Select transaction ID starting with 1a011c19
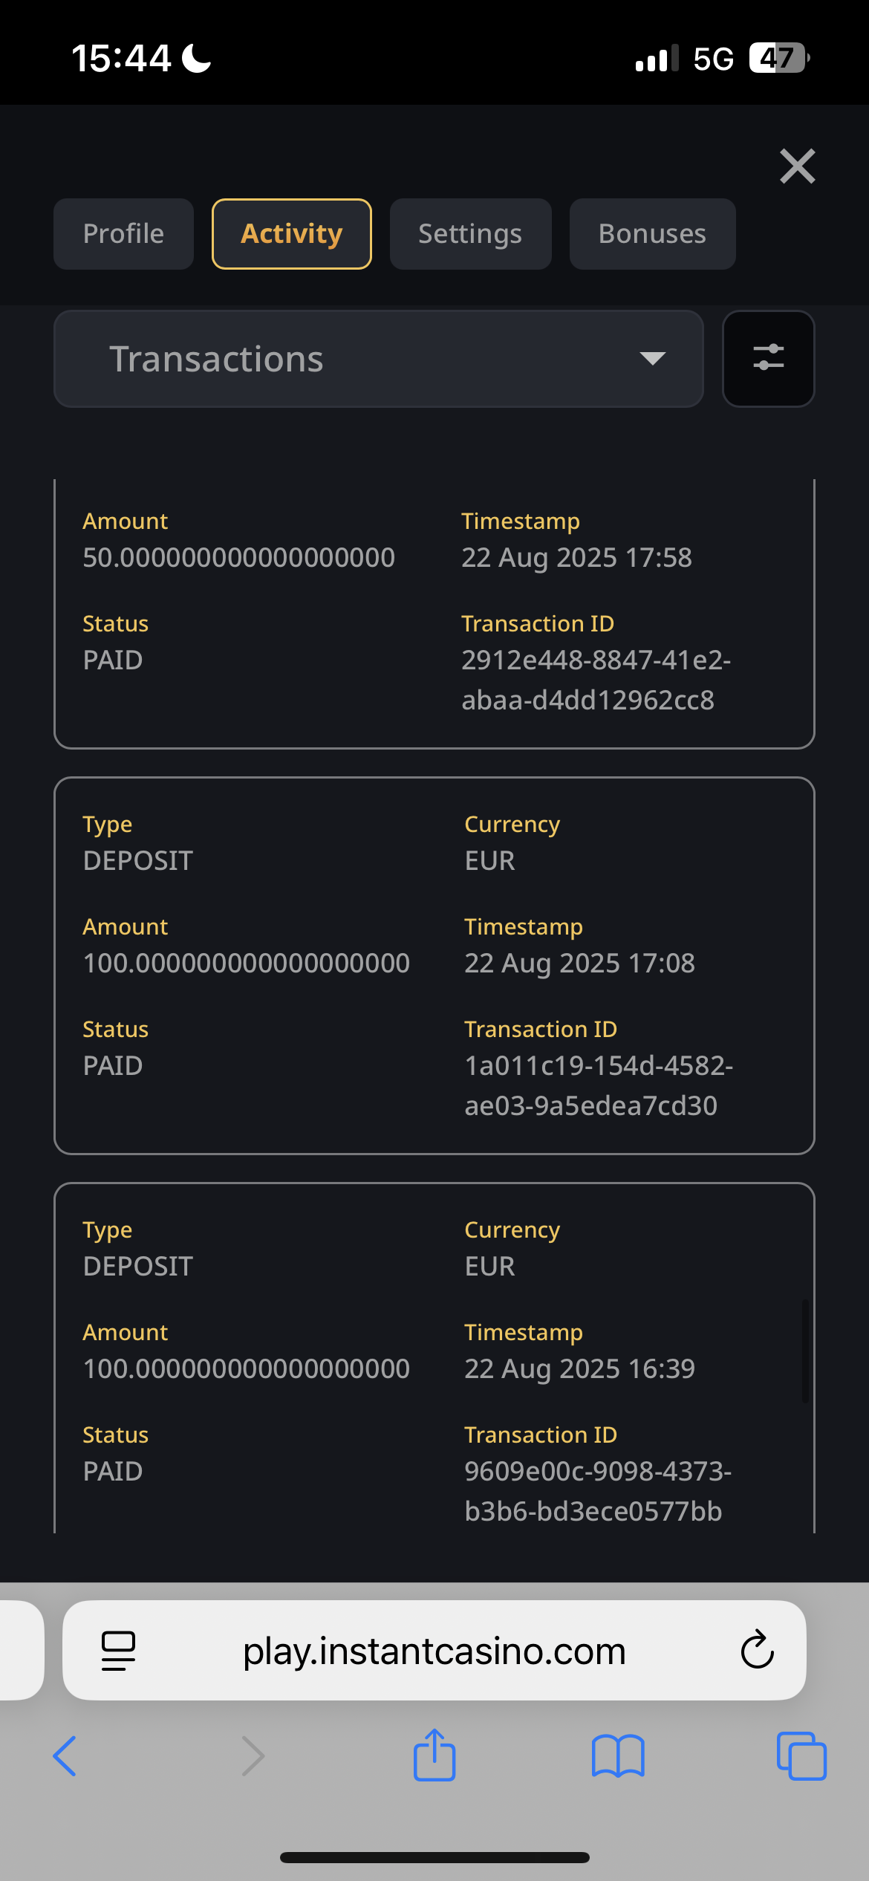869x1881 pixels. 598,1085
